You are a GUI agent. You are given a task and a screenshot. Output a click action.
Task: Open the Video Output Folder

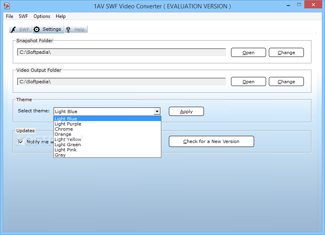click(248, 81)
